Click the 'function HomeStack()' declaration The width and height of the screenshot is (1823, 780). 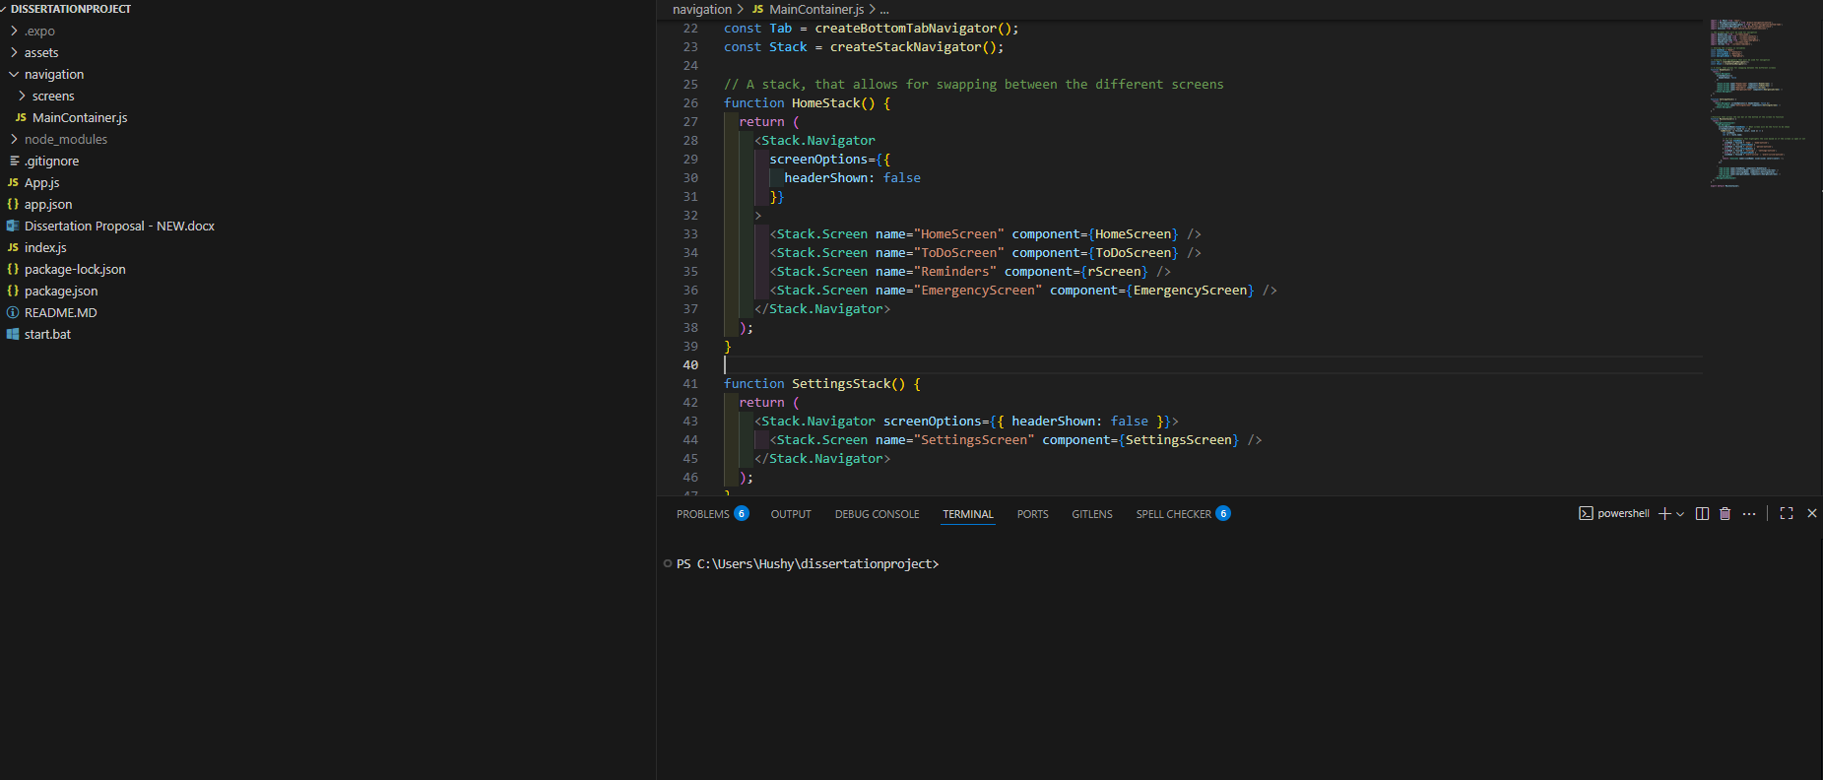tap(807, 103)
